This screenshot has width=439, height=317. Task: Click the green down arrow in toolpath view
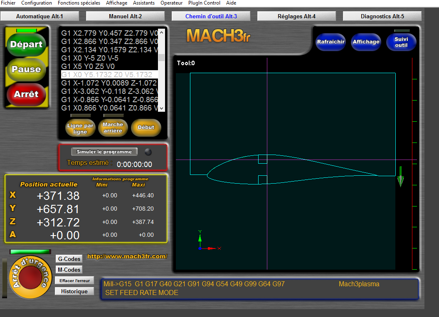400,177
